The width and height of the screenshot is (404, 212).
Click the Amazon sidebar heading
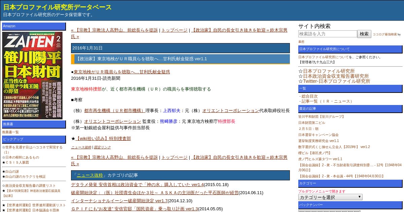pyautogui.click(x=34, y=26)
